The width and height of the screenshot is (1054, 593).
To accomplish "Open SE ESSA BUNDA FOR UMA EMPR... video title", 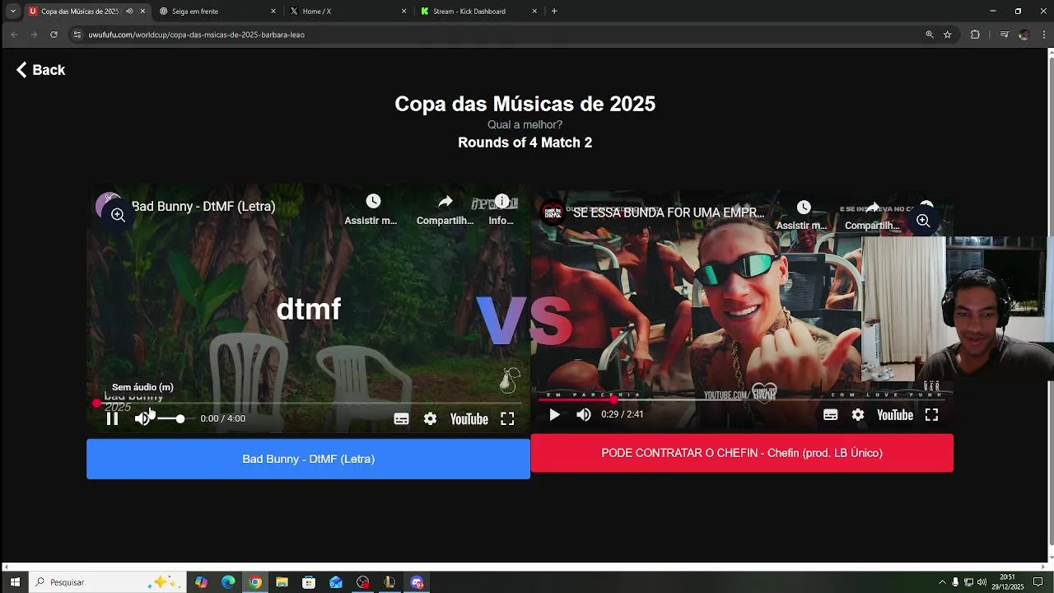I will click(669, 212).
